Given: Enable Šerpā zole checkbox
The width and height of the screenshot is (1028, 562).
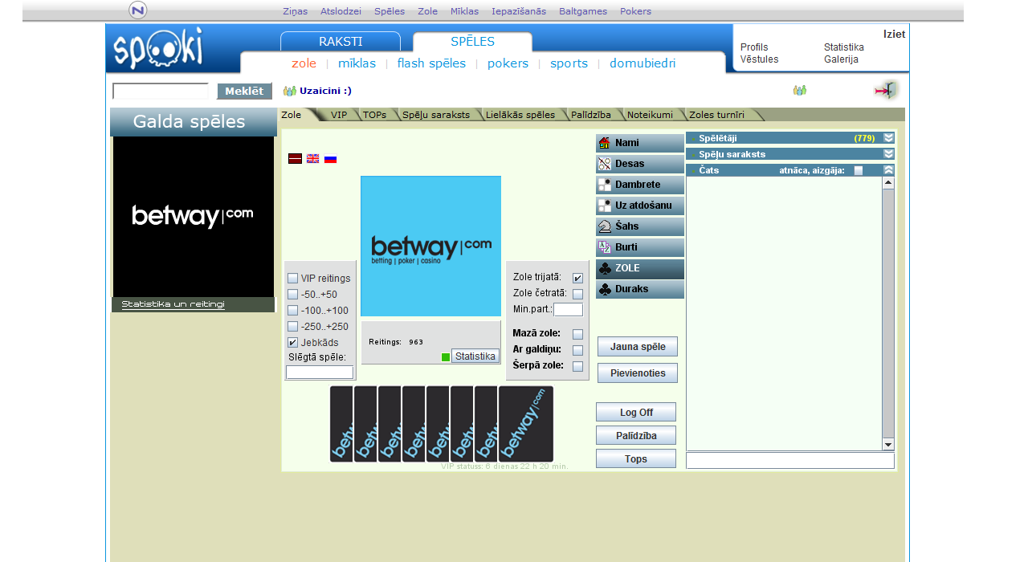Looking at the screenshot, I should click(577, 366).
